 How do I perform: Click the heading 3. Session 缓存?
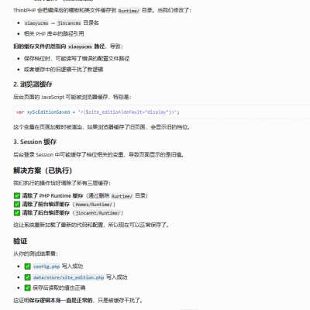click(35, 142)
